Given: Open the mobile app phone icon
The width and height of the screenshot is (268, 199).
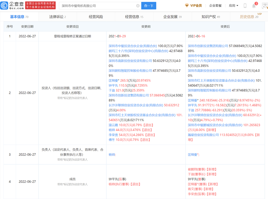Looking at the screenshot, I should click(x=245, y=6).
